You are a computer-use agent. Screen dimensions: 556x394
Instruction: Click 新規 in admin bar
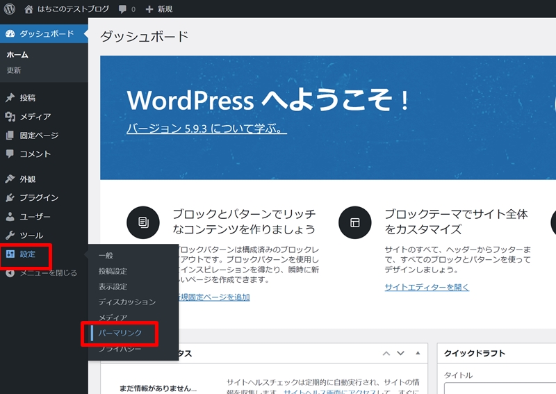click(x=165, y=9)
